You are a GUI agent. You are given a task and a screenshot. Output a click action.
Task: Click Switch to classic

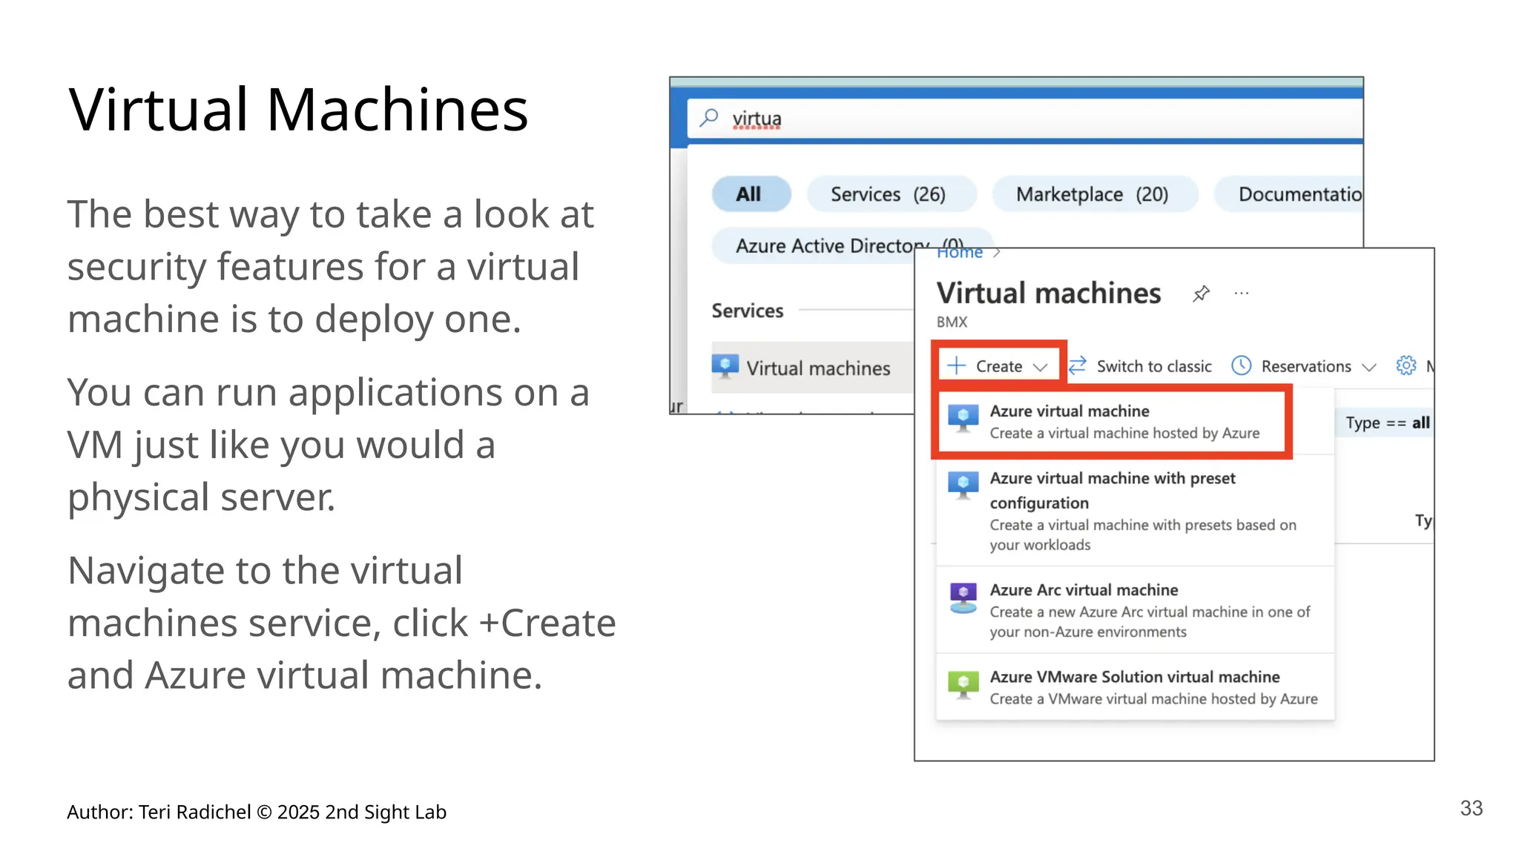[x=1141, y=366]
